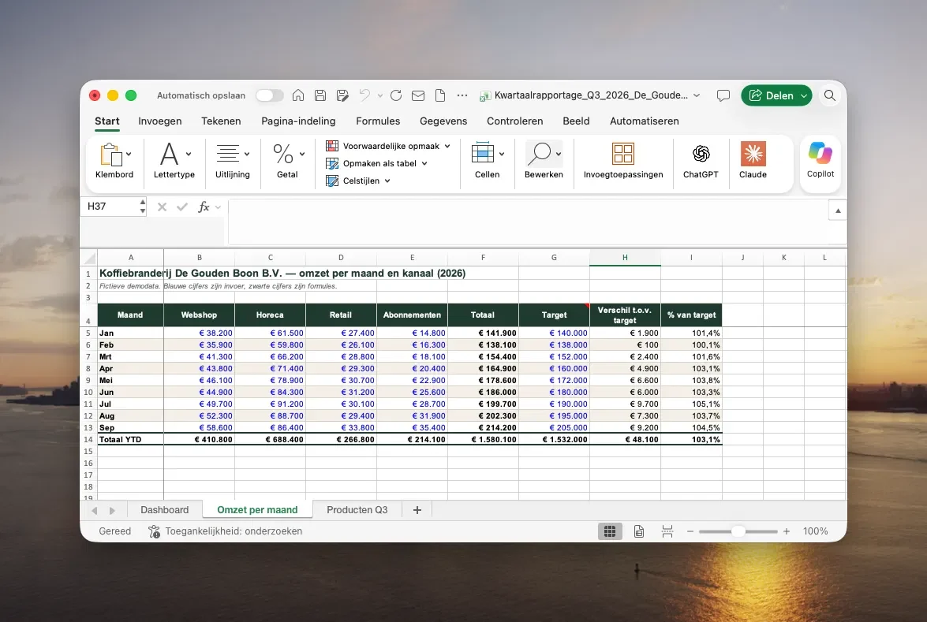The width and height of the screenshot is (927, 622).
Task: Open the Automatiseren ribbon tab
Action: point(645,121)
